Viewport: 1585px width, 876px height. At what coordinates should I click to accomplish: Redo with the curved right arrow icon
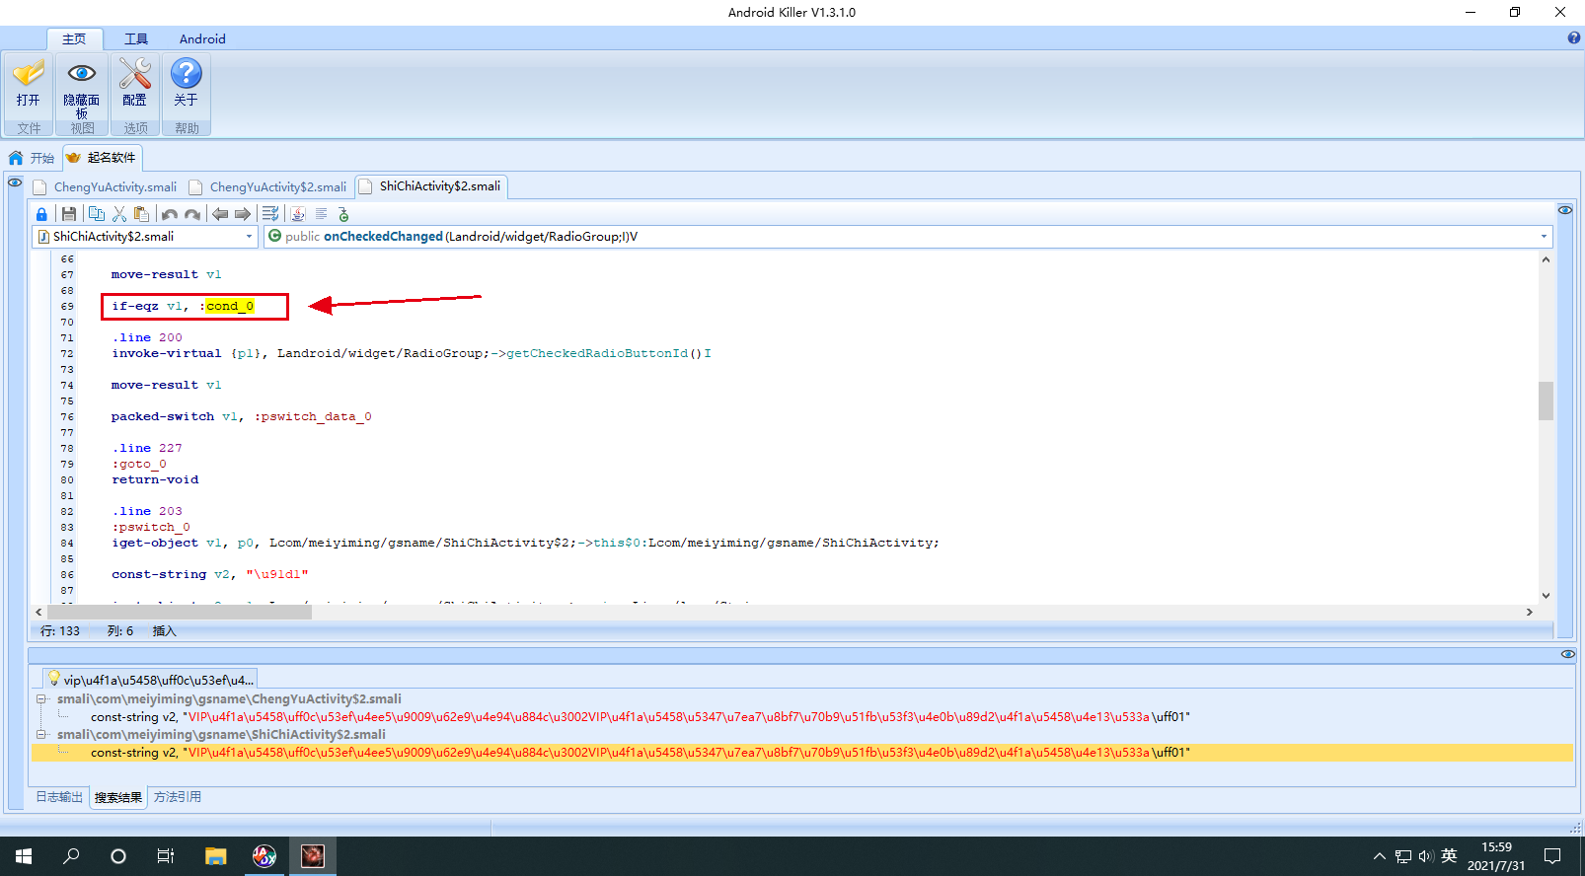(192, 214)
